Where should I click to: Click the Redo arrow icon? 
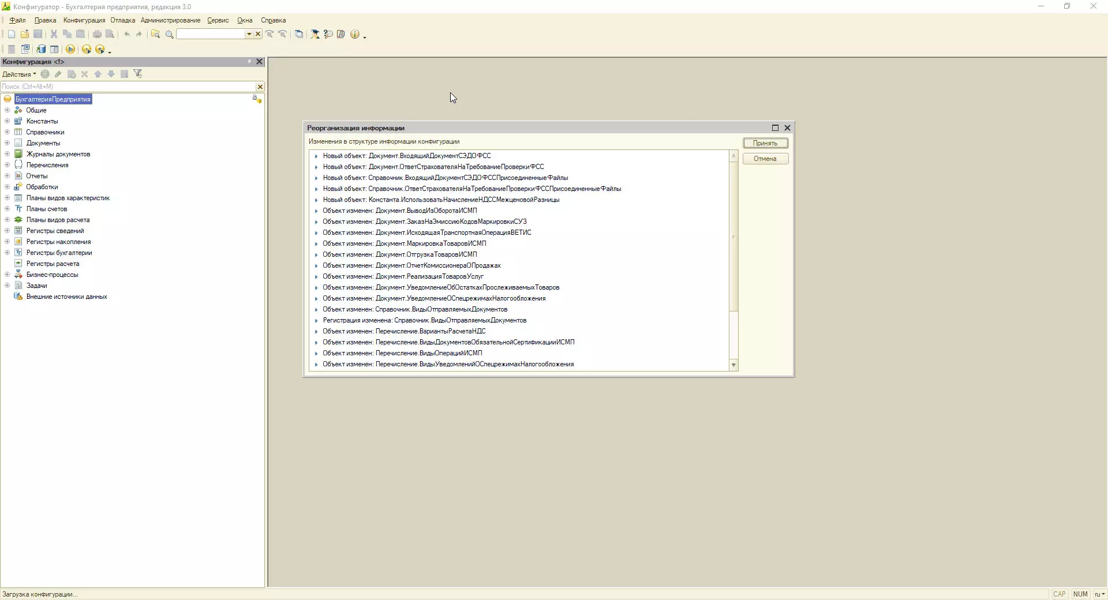point(139,35)
